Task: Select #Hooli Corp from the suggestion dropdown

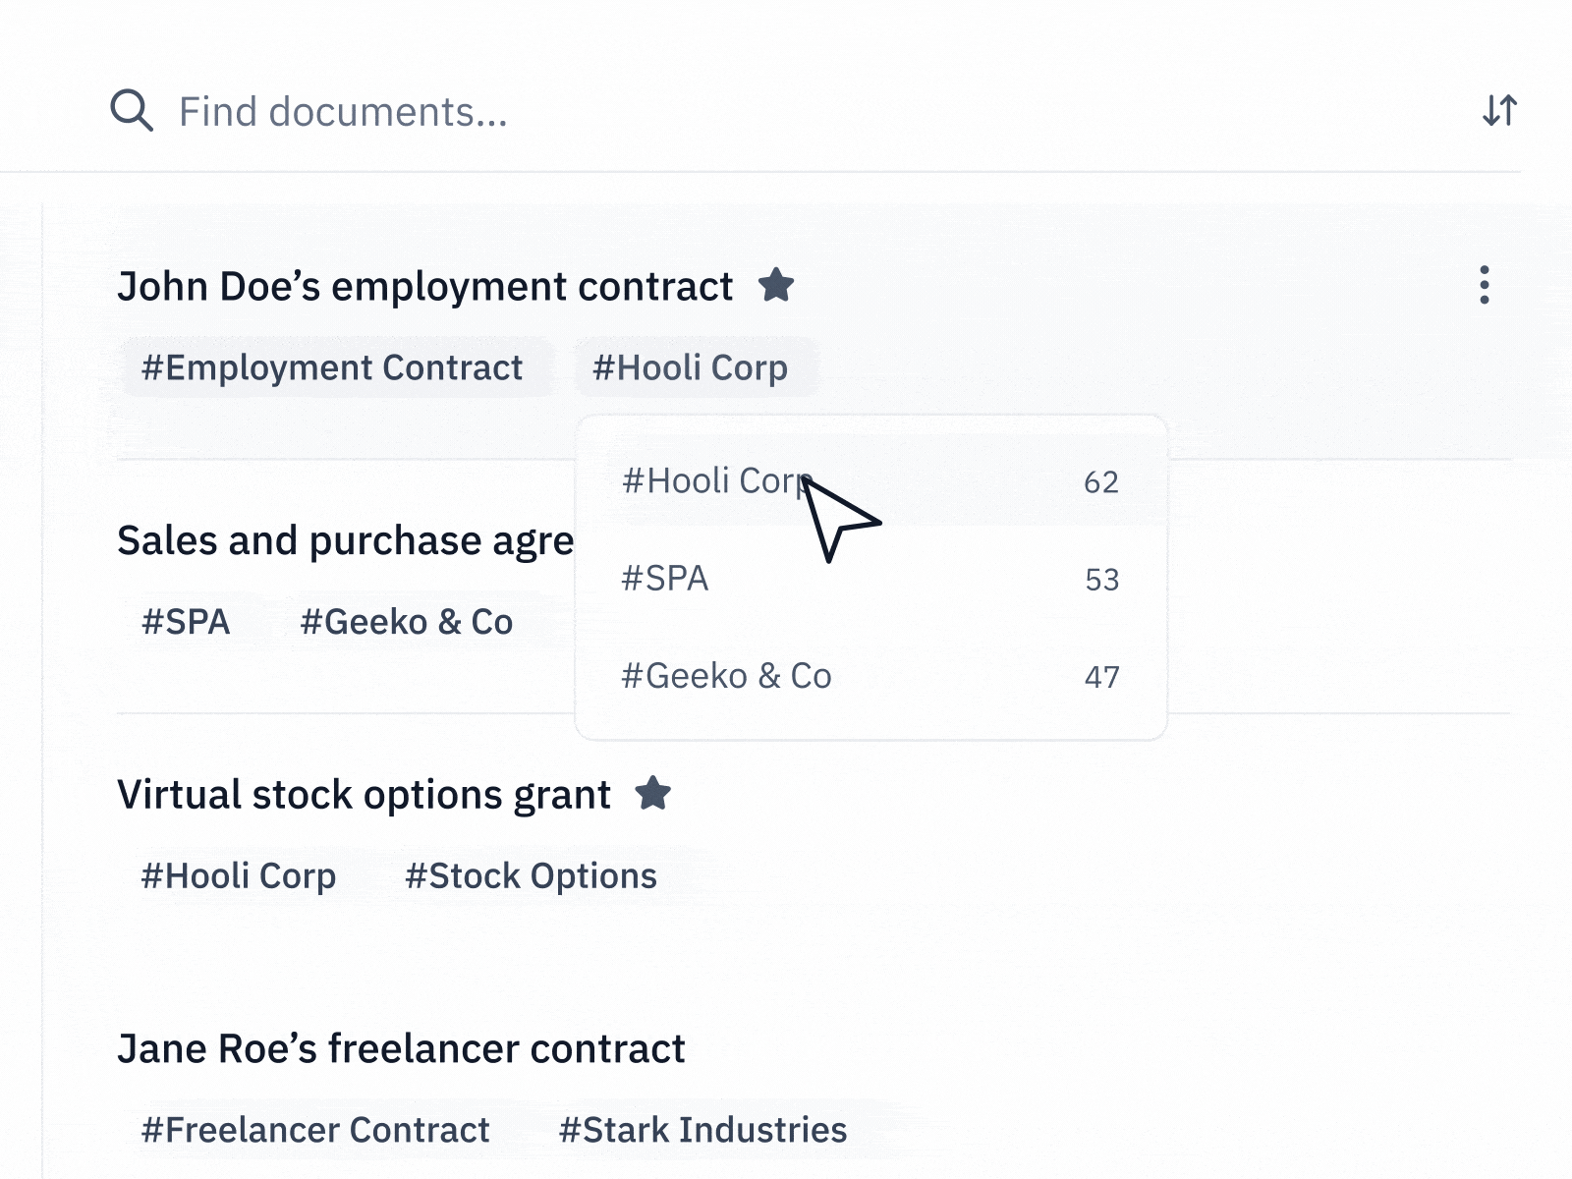Action: point(717,480)
